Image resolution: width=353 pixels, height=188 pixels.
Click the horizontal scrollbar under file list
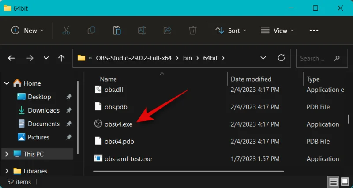tap(188, 171)
